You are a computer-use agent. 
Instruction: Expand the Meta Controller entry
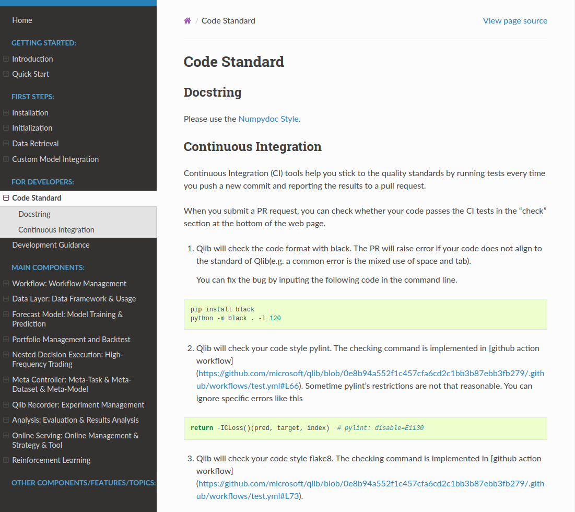tap(6, 380)
